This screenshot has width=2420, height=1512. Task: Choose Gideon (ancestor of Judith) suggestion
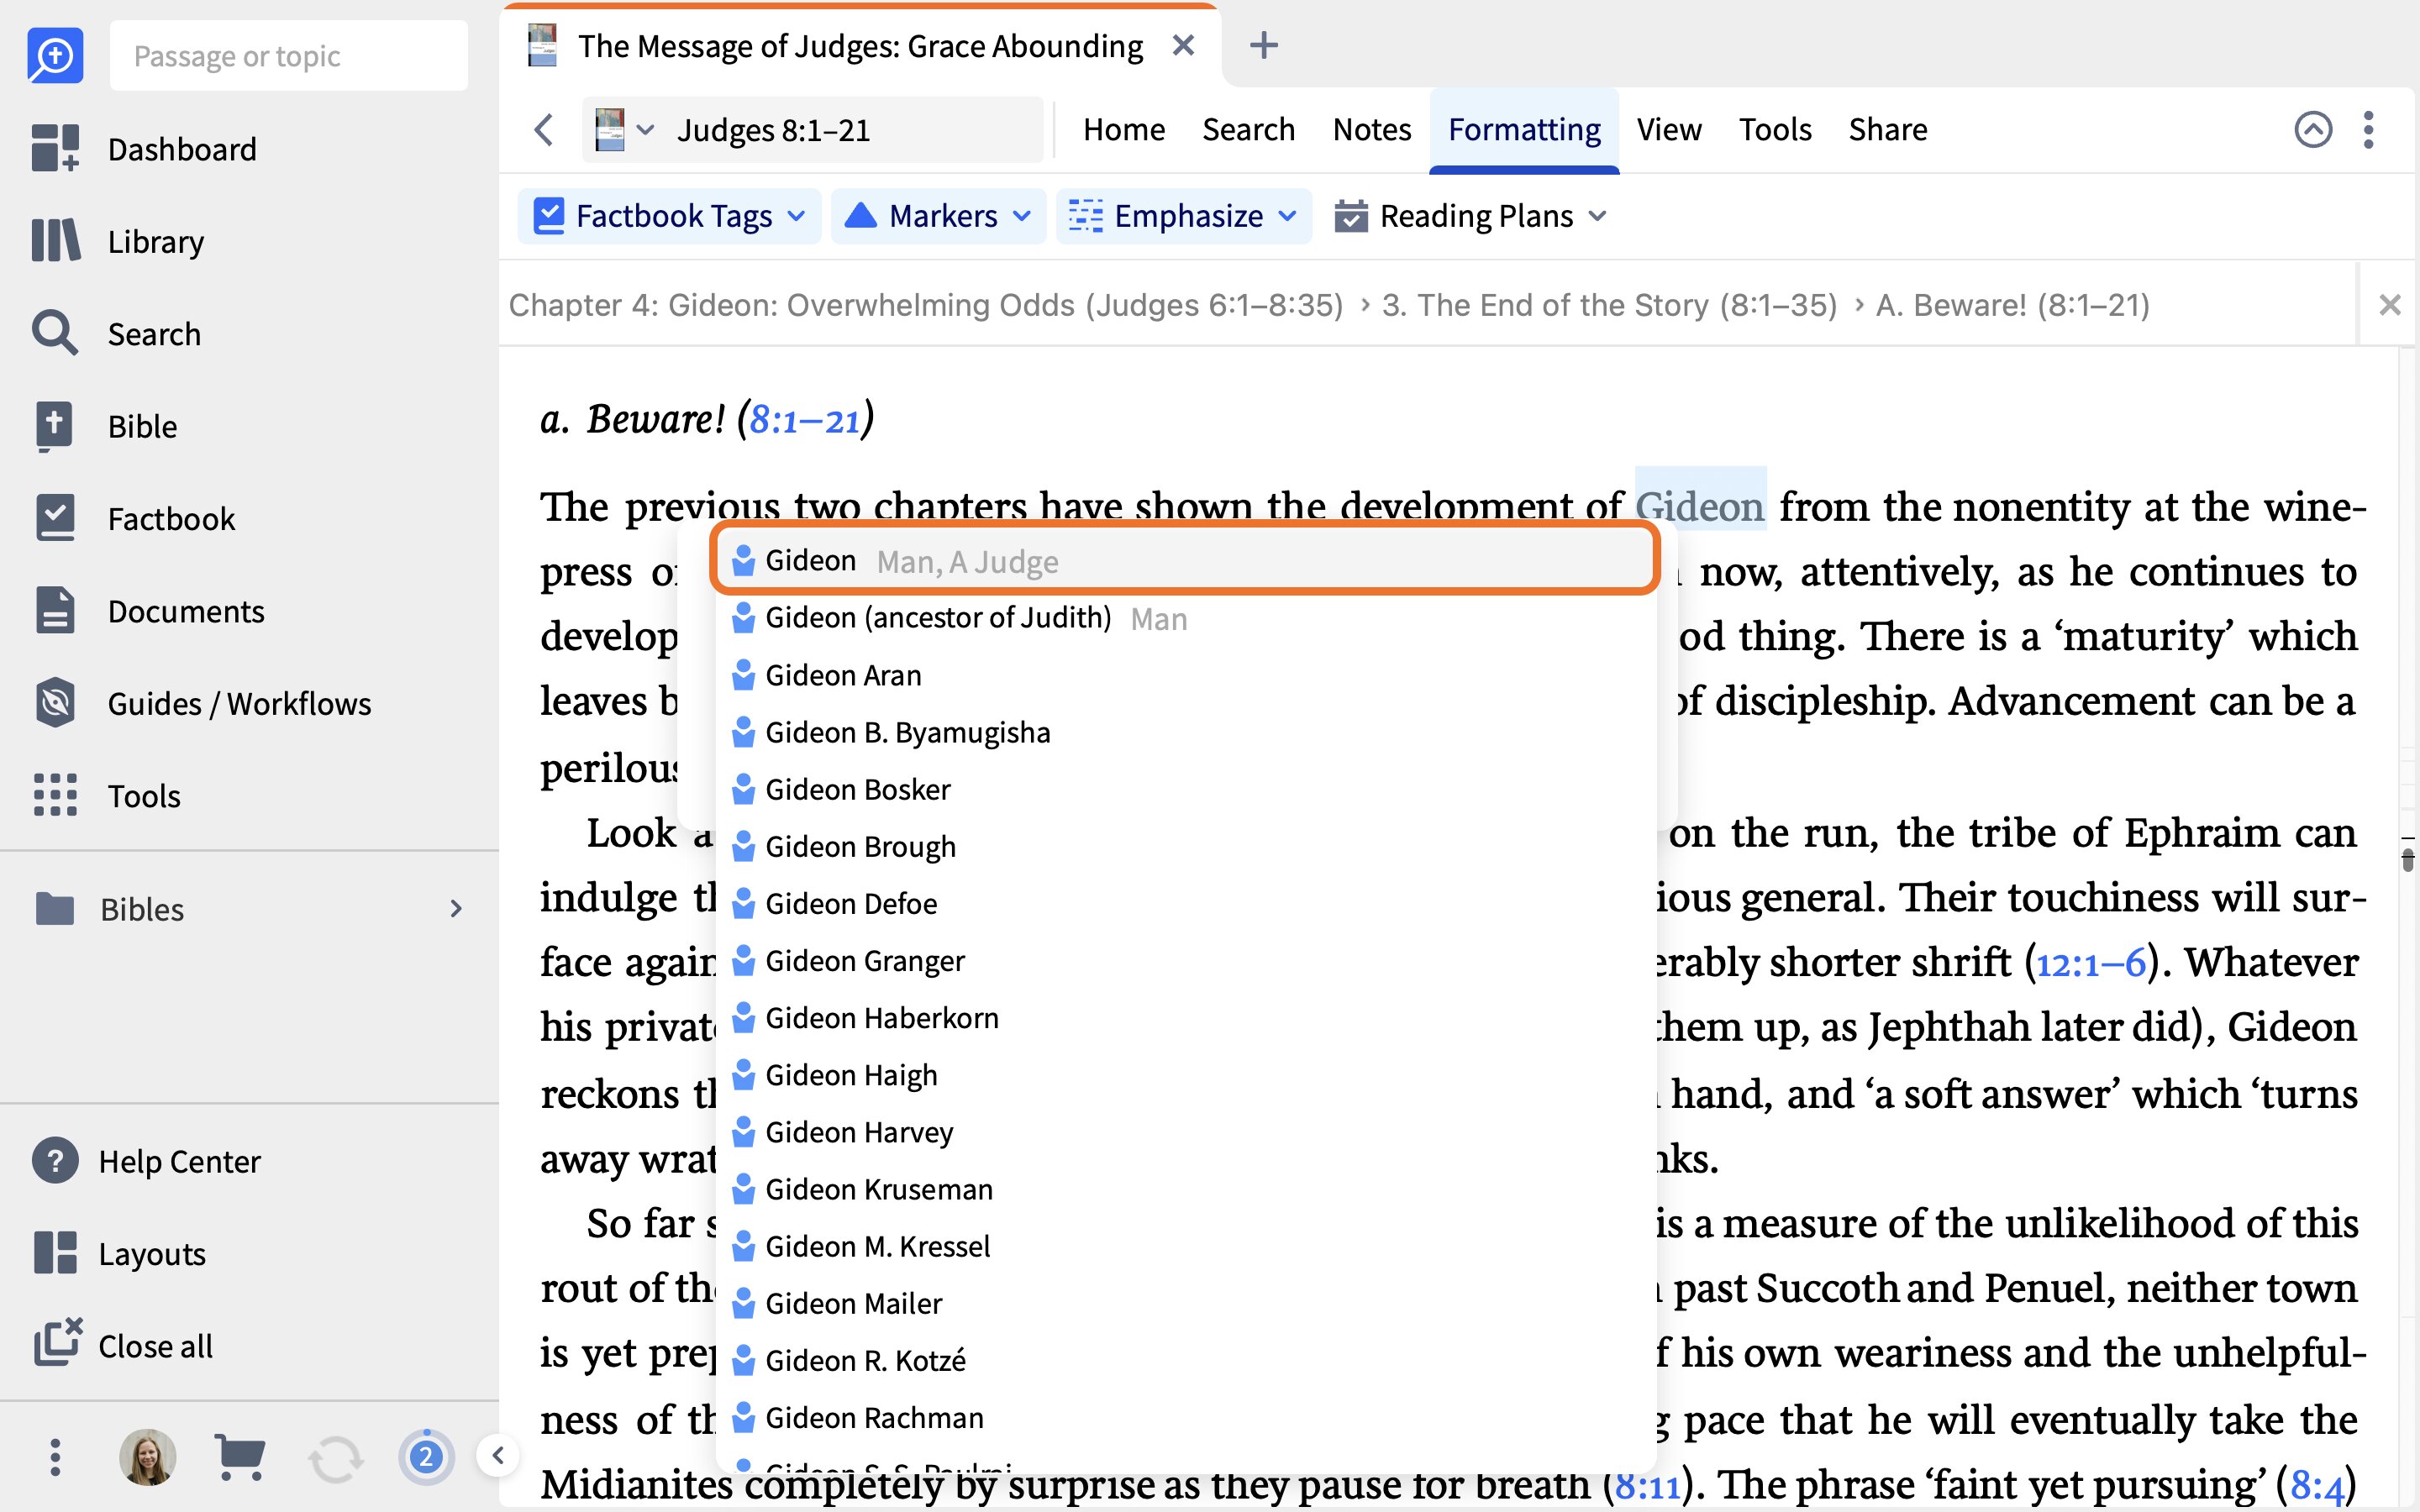click(x=1185, y=618)
